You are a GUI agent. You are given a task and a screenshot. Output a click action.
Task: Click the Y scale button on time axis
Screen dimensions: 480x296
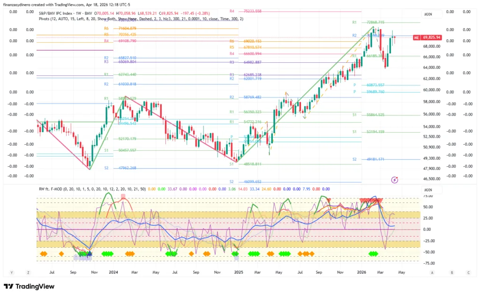tap(12, 272)
